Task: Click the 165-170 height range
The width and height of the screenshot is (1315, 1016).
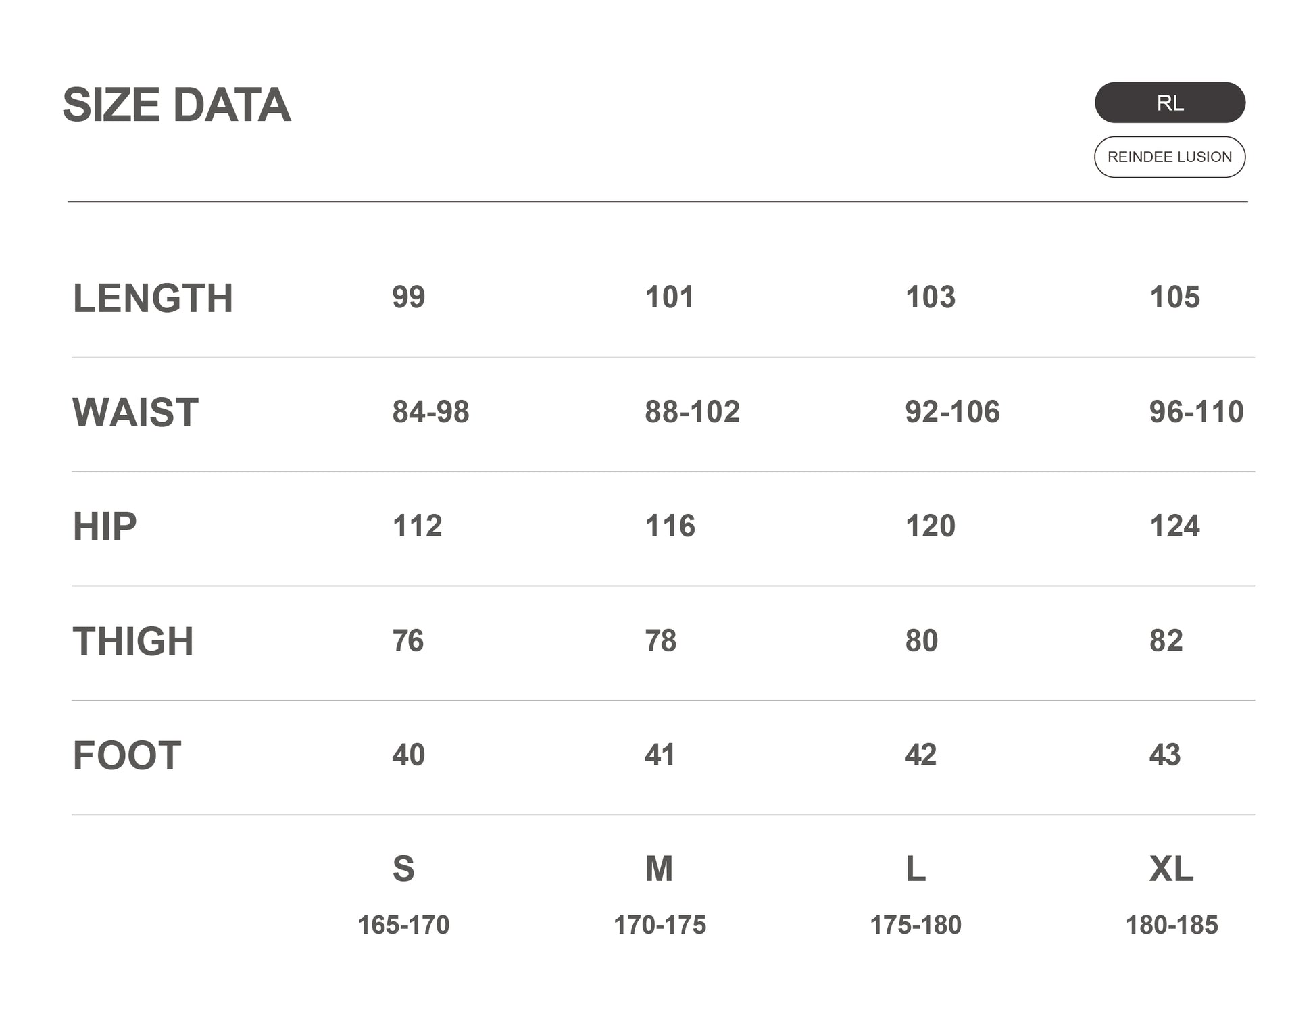Action: point(403,925)
